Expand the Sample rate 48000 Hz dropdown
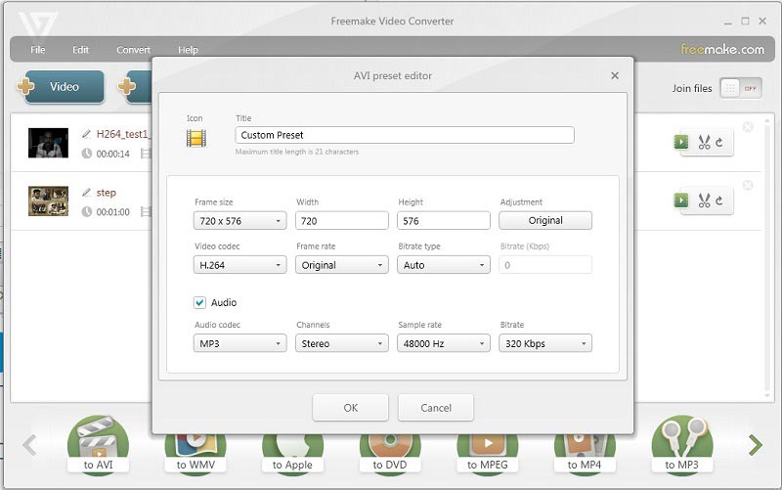 pyautogui.click(x=444, y=343)
